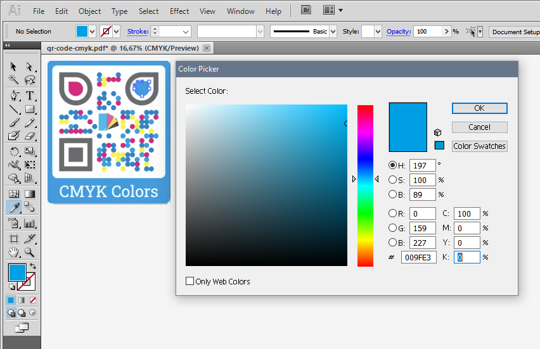Select the Type tool
The height and width of the screenshot is (349, 540).
click(29, 96)
